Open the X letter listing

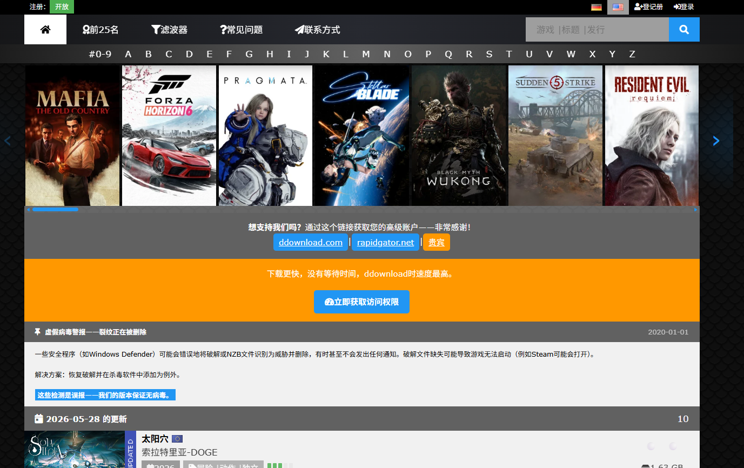click(592, 54)
